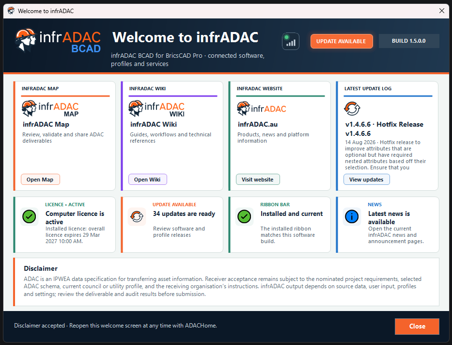
Task: Select the Computer licence is active card
Action: (x=64, y=225)
